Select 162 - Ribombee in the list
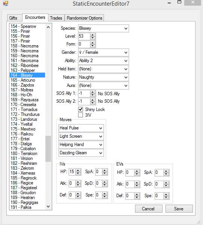The height and width of the screenshot is (225, 203). coord(27,65)
